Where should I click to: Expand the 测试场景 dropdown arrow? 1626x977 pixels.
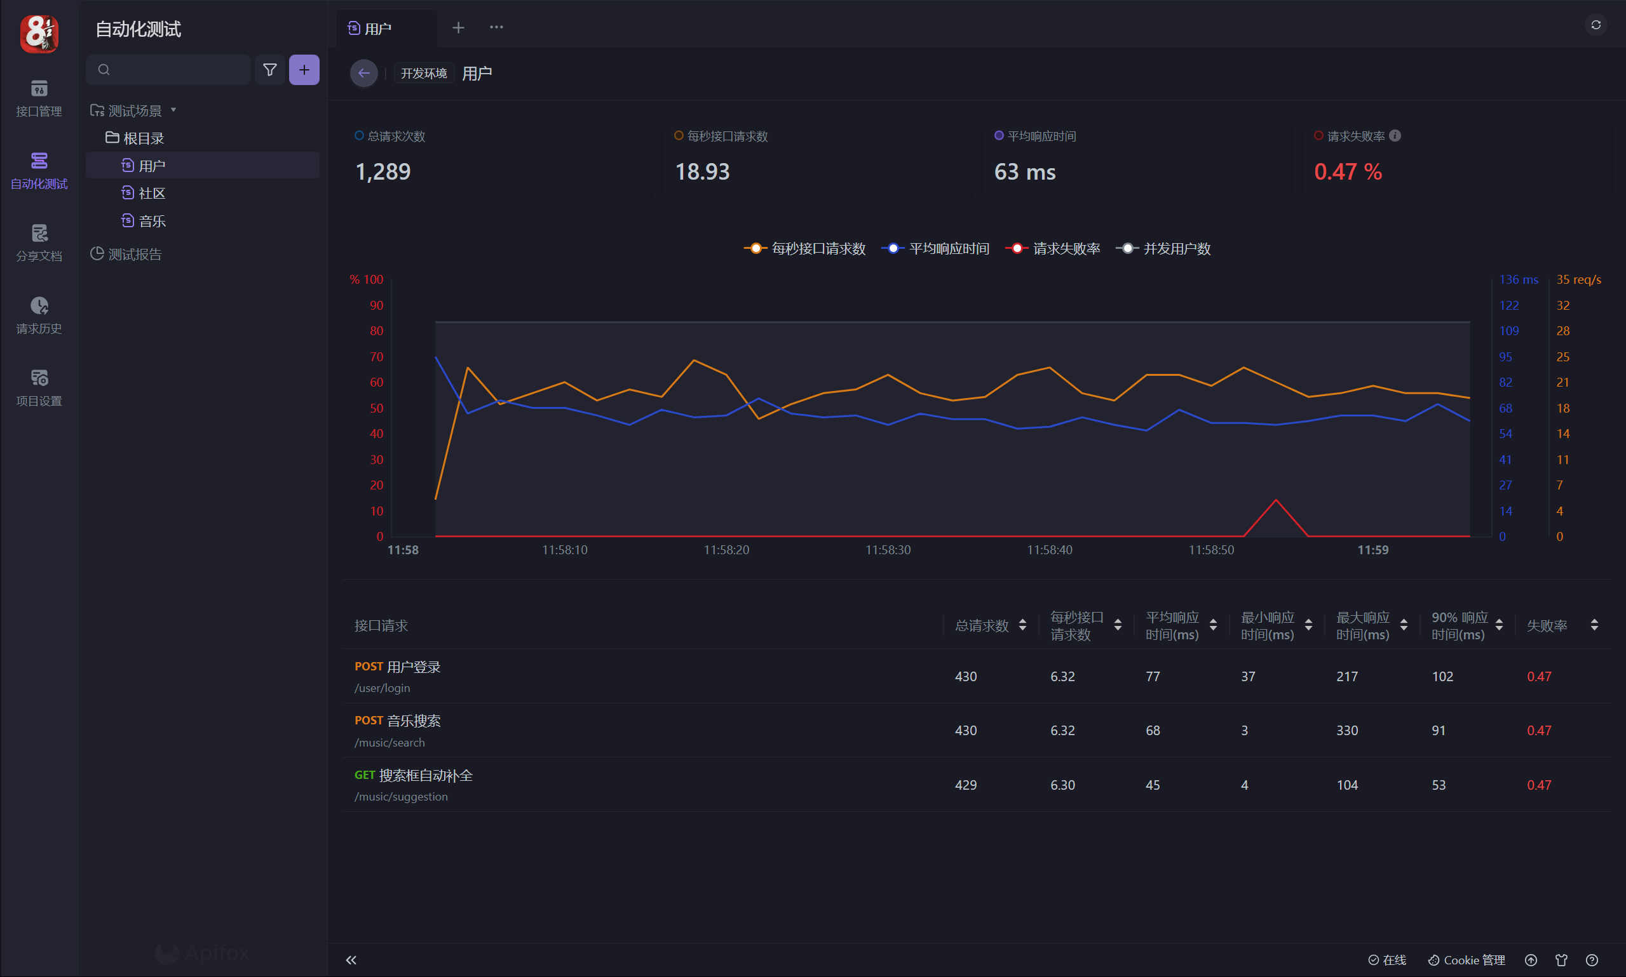click(174, 110)
